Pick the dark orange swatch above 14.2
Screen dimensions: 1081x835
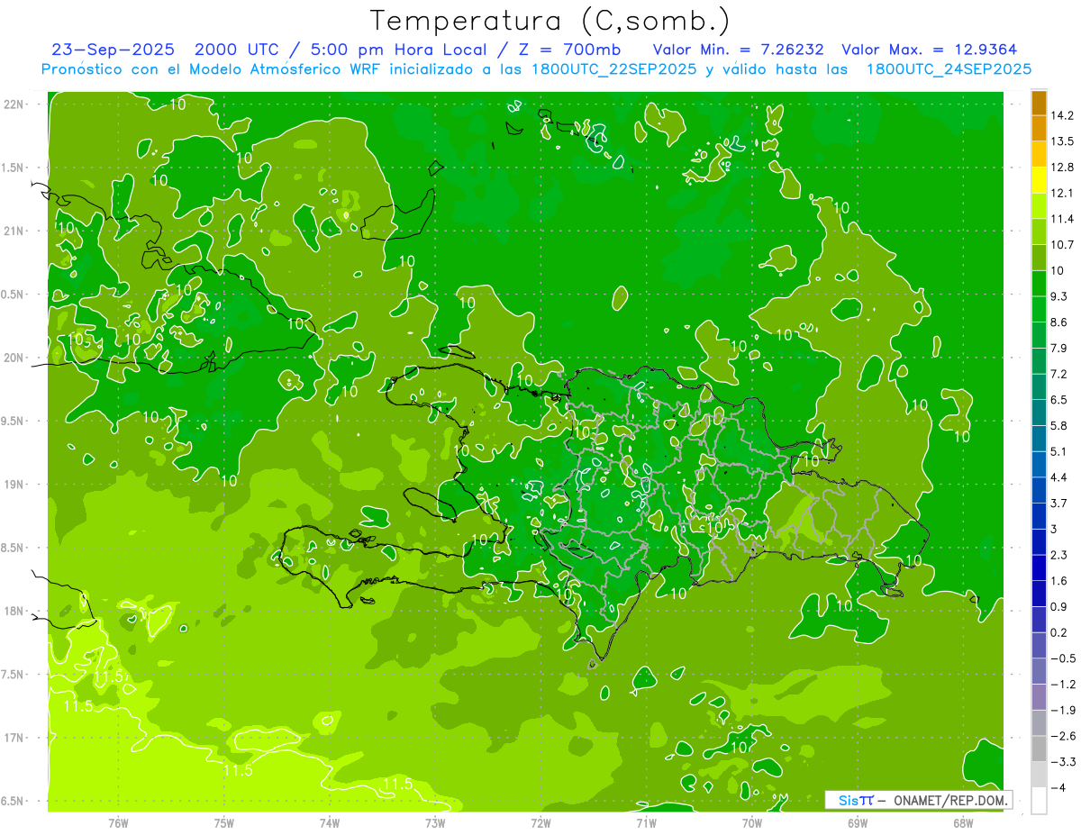pyautogui.click(x=1039, y=103)
